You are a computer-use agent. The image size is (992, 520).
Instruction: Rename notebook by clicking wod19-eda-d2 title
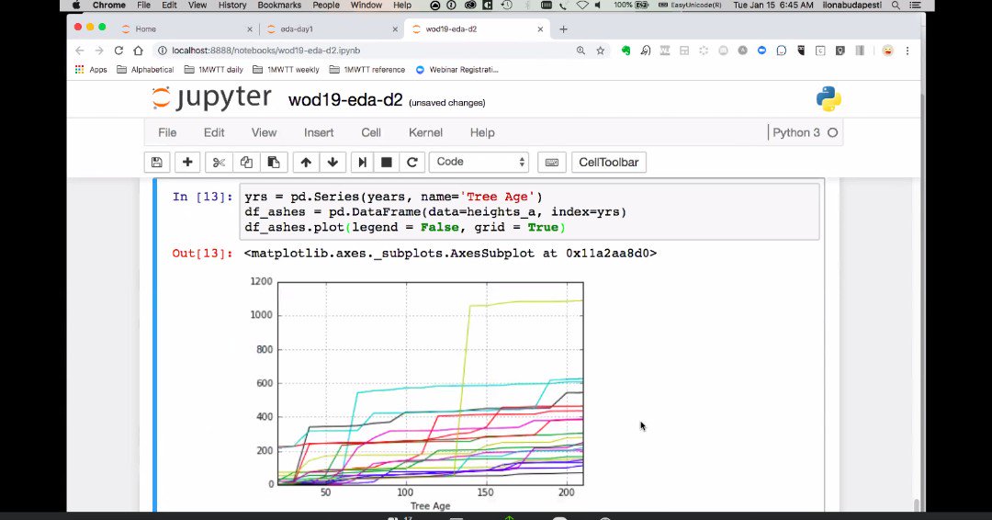point(345,100)
